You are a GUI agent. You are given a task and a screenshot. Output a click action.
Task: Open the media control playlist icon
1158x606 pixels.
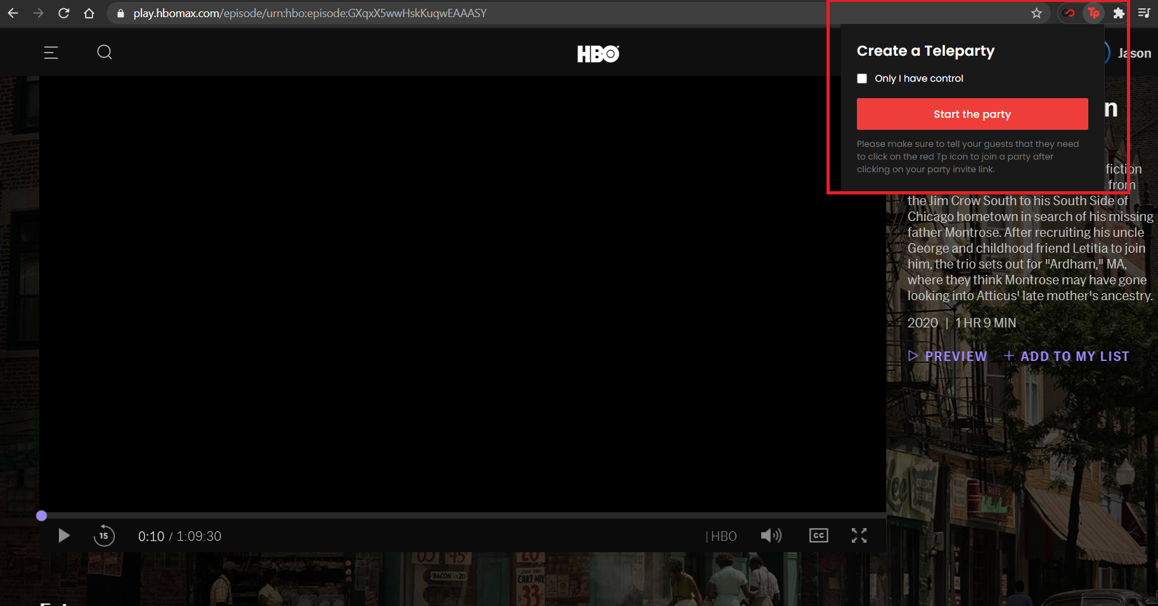[1143, 13]
